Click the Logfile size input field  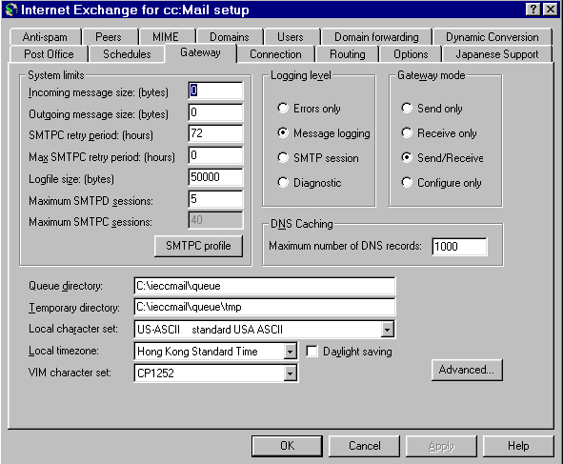[x=215, y=177]
